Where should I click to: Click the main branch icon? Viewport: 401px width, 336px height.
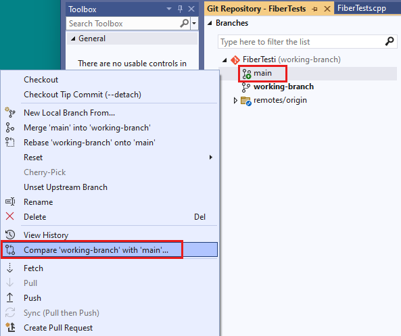coord(247,74)
